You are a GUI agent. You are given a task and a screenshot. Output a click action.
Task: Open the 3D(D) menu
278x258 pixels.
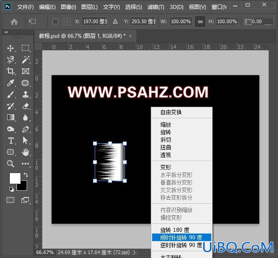[x=177, y=7]
